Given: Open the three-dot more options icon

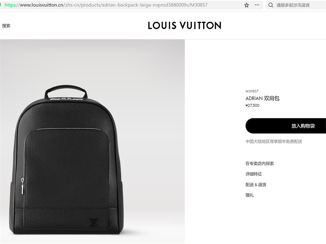Looking at the screenshot, I should click(x=257, y=5).
